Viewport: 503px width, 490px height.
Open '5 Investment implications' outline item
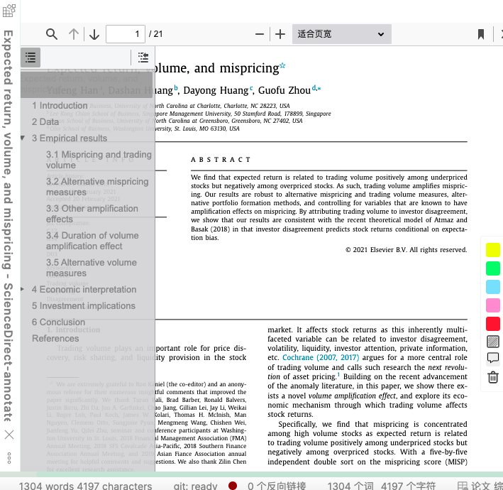(x=84, y=305)
